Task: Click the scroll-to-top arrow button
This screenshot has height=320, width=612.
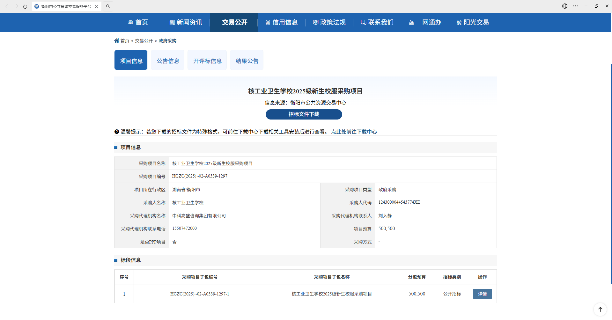Action: coord(600,309)
